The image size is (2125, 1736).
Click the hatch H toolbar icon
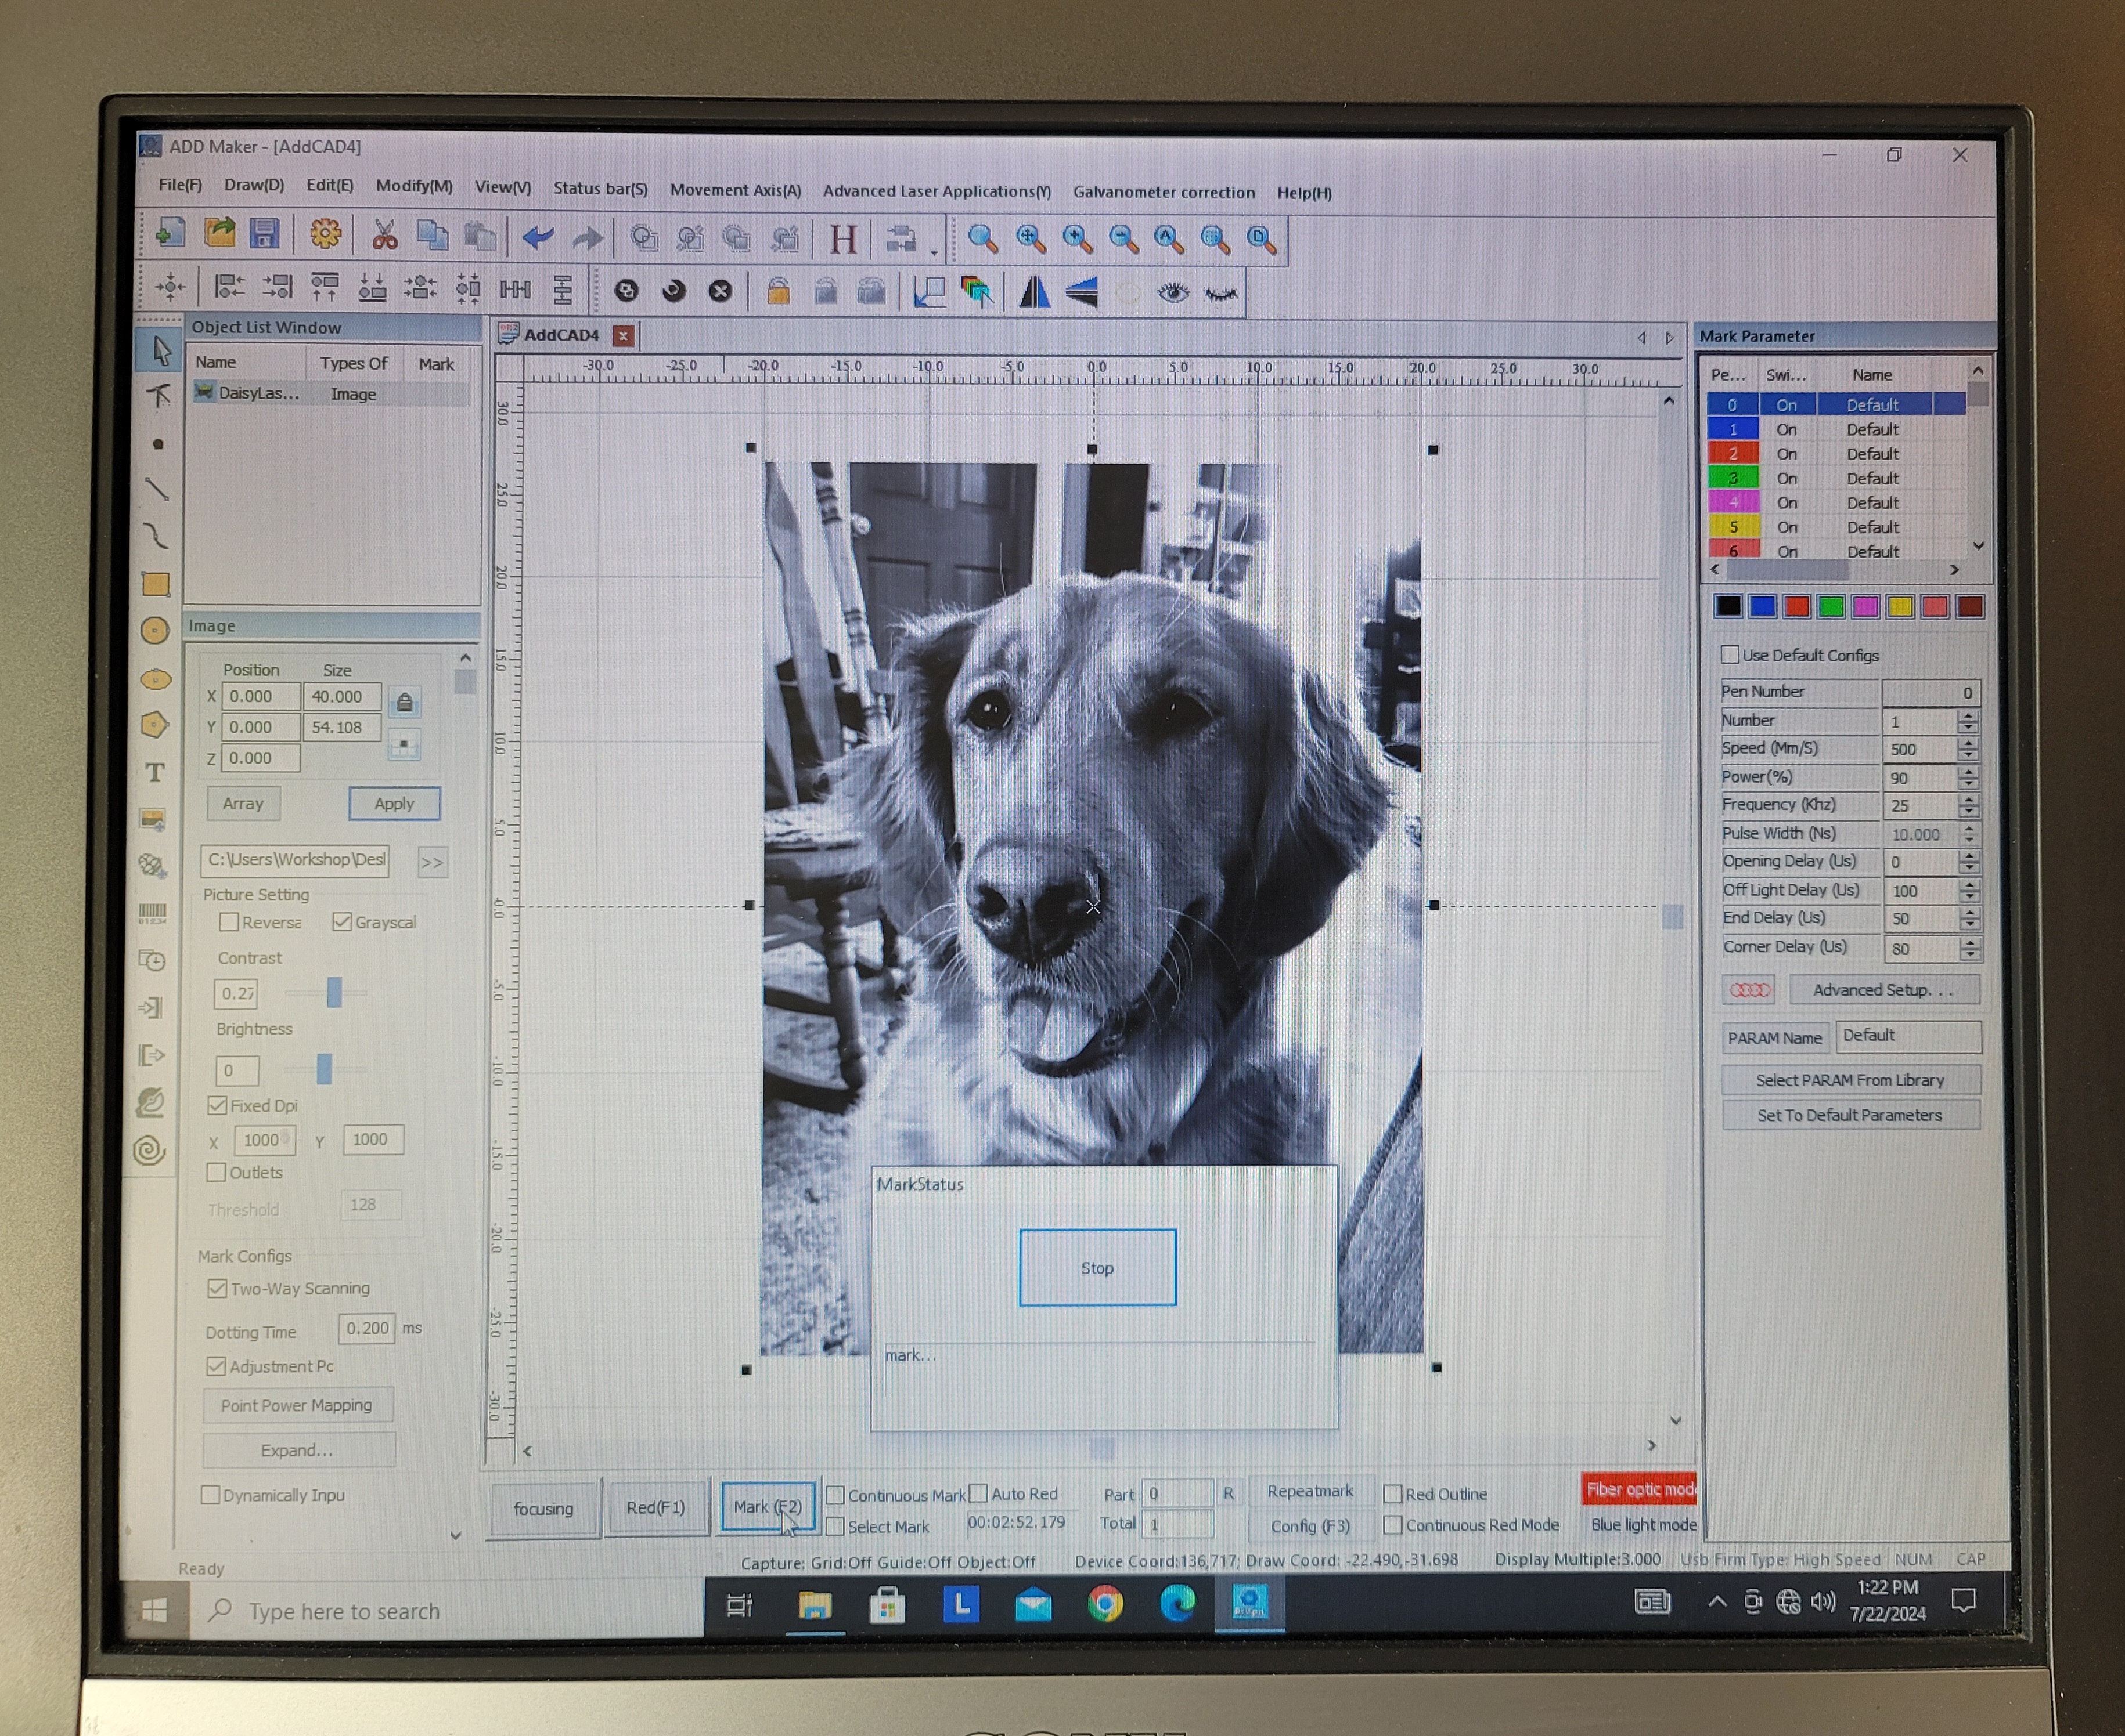pyautogui.click(x=844, y=239)
